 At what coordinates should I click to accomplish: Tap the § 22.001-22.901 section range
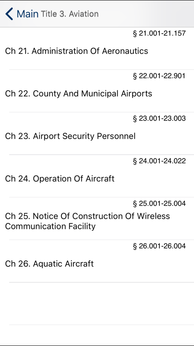159,76
